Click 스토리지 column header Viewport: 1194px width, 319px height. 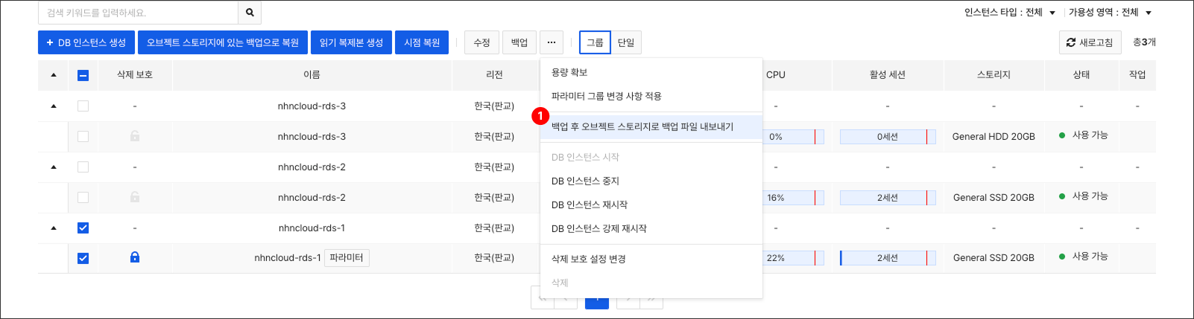[x=994, y=75]
